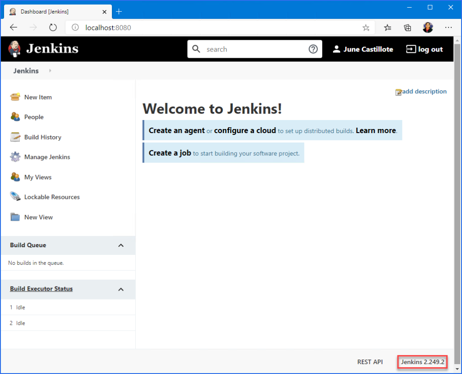The height and width of the screenshot is (374, 462).
Task: Click the Create a job link
Action: tap(170, 153)
